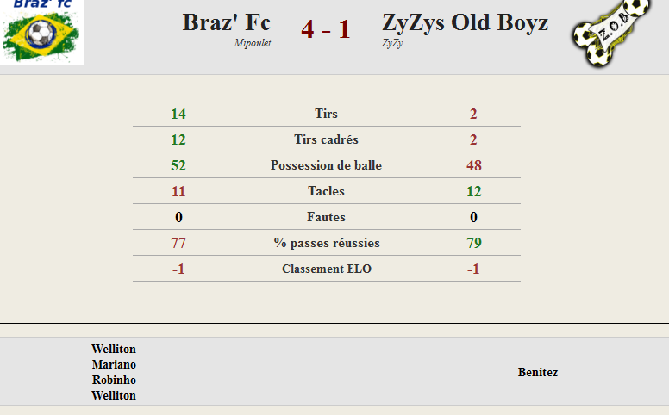Screen dimensions: 669x415
Task: Click scorer Mariano
Action: click(114, 365)
